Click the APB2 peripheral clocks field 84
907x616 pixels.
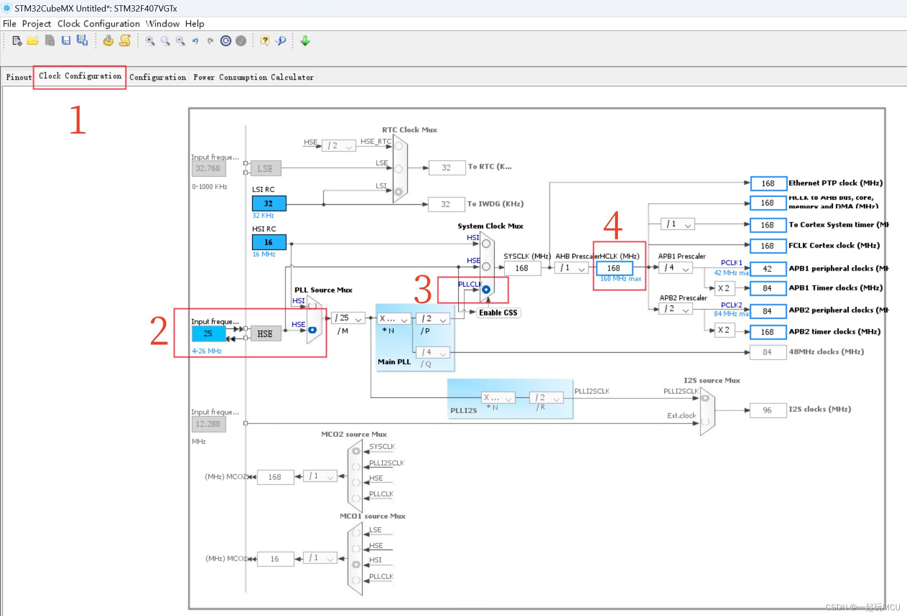click(767, 311)
